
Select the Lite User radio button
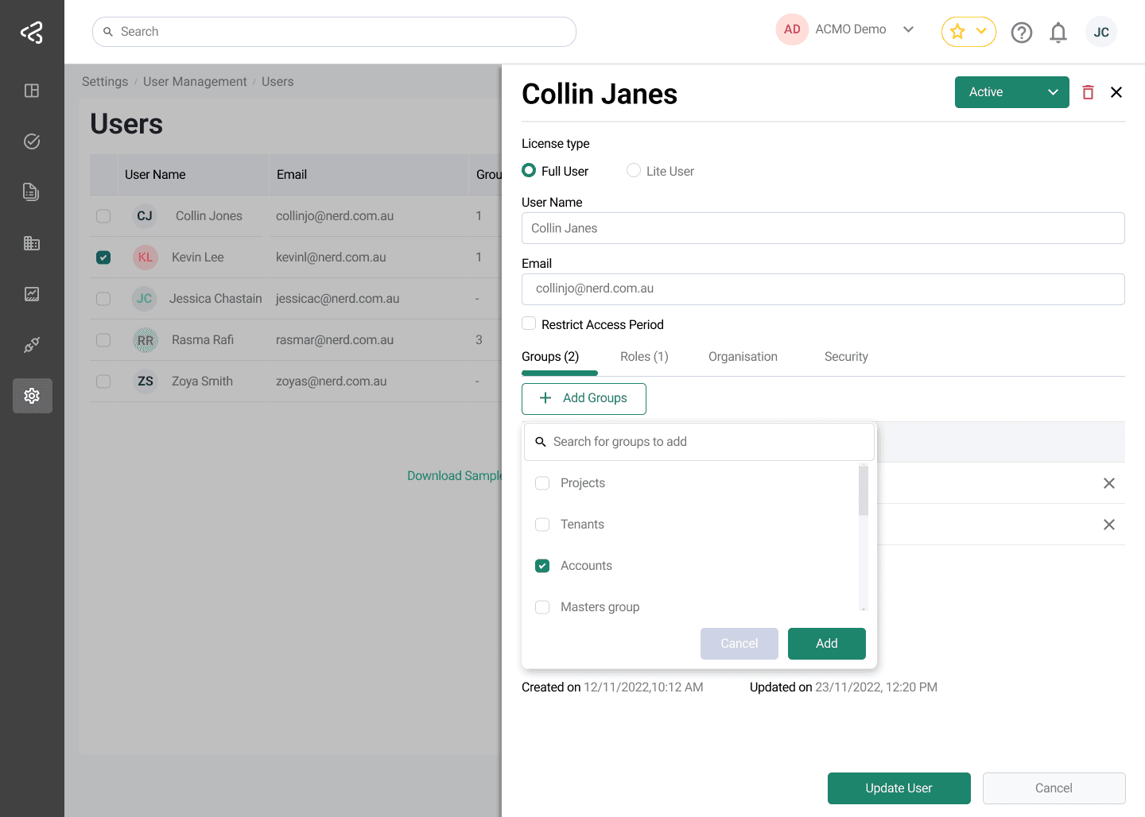pos(633,170)
